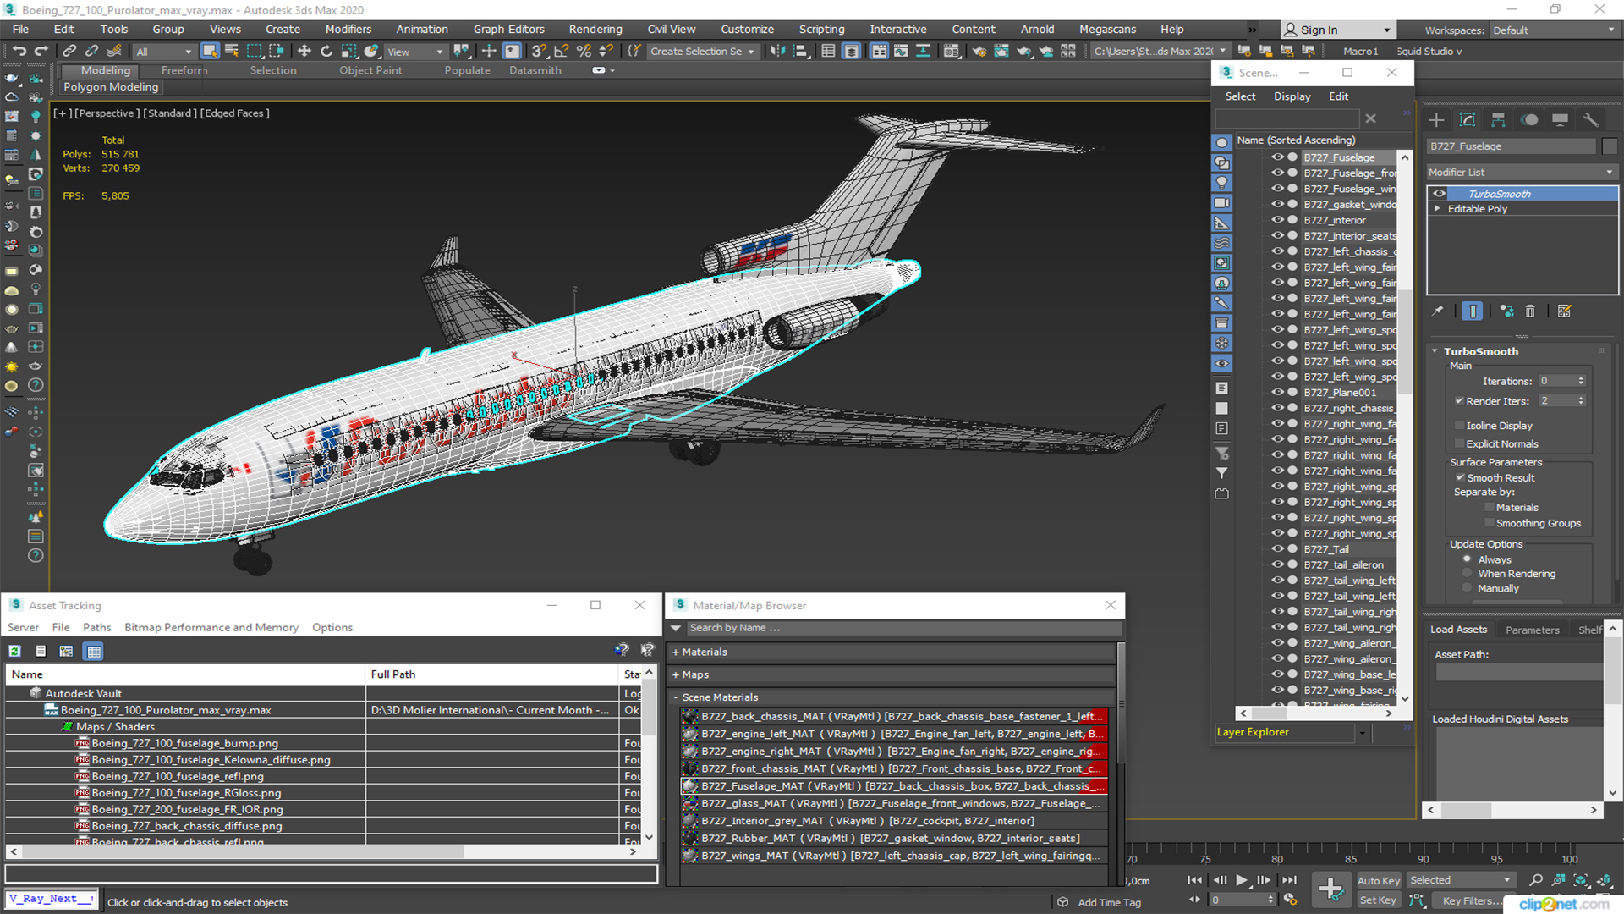Toggle the Percent Snap icon
The height and width of the screenshot is (914, 1624).
pos(584,52)
